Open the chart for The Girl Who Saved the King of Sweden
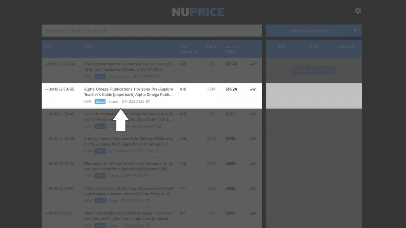The image size is (406, 228). [x=253, y=188]
